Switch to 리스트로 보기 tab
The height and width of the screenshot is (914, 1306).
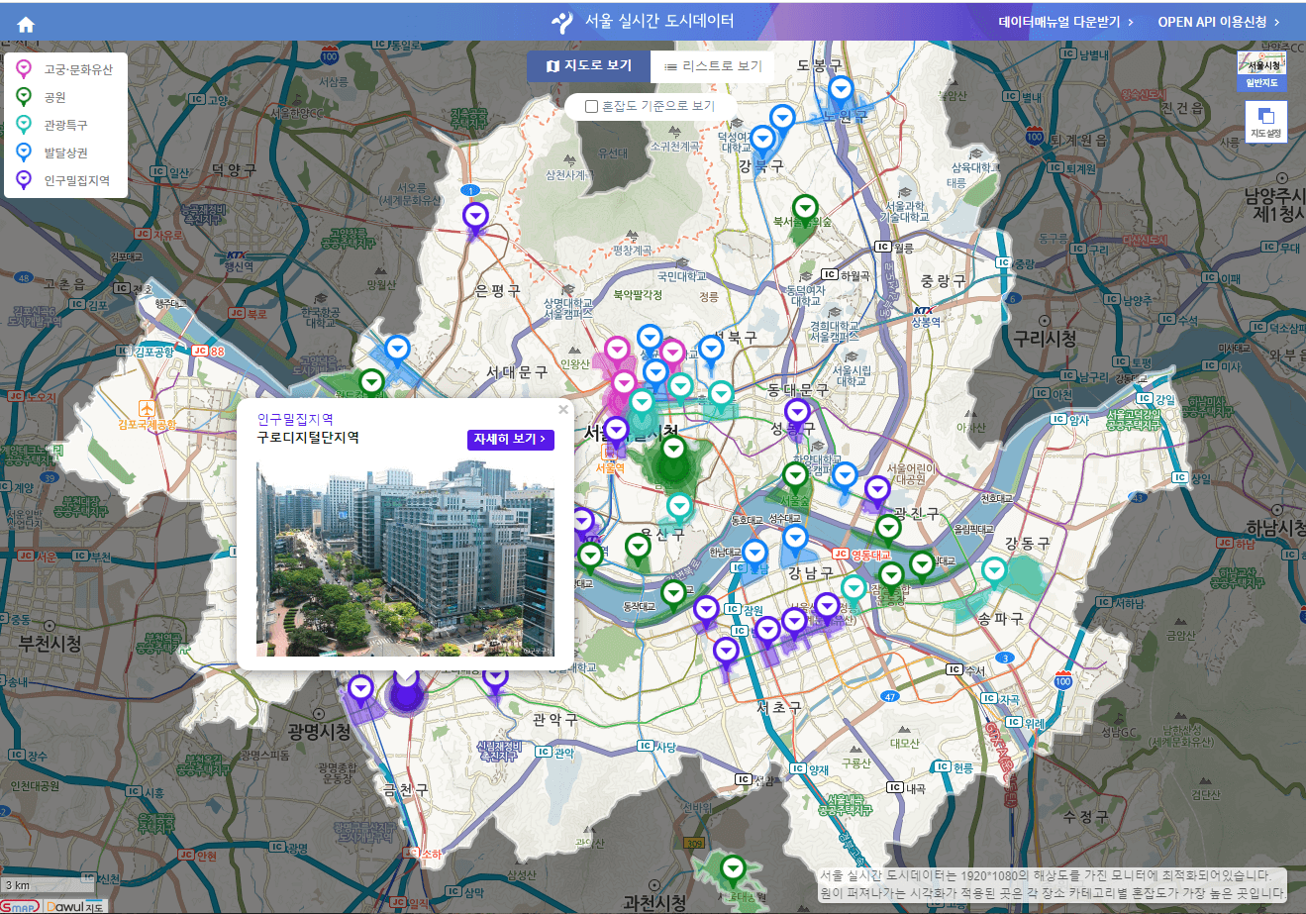point(713,66)
